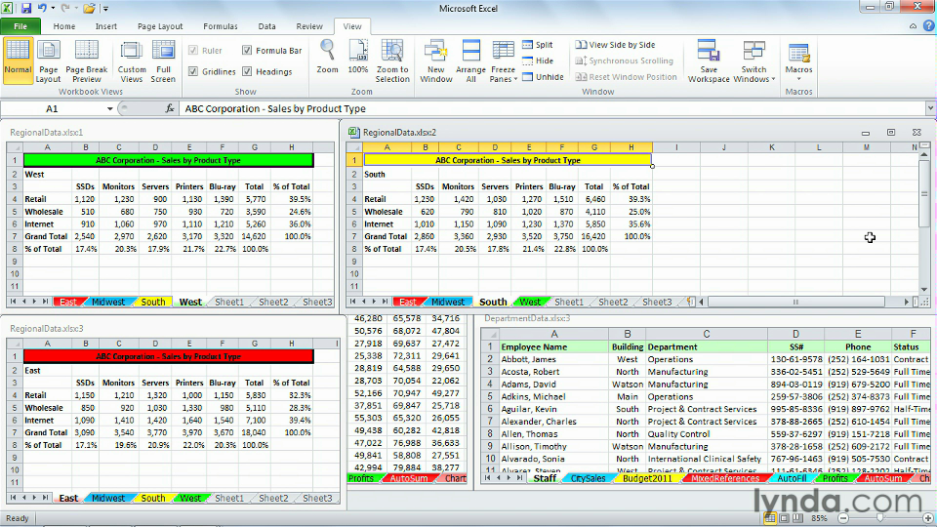Open Freeze Panes dropdown
The image size is (937, 527).
point(504,61)
